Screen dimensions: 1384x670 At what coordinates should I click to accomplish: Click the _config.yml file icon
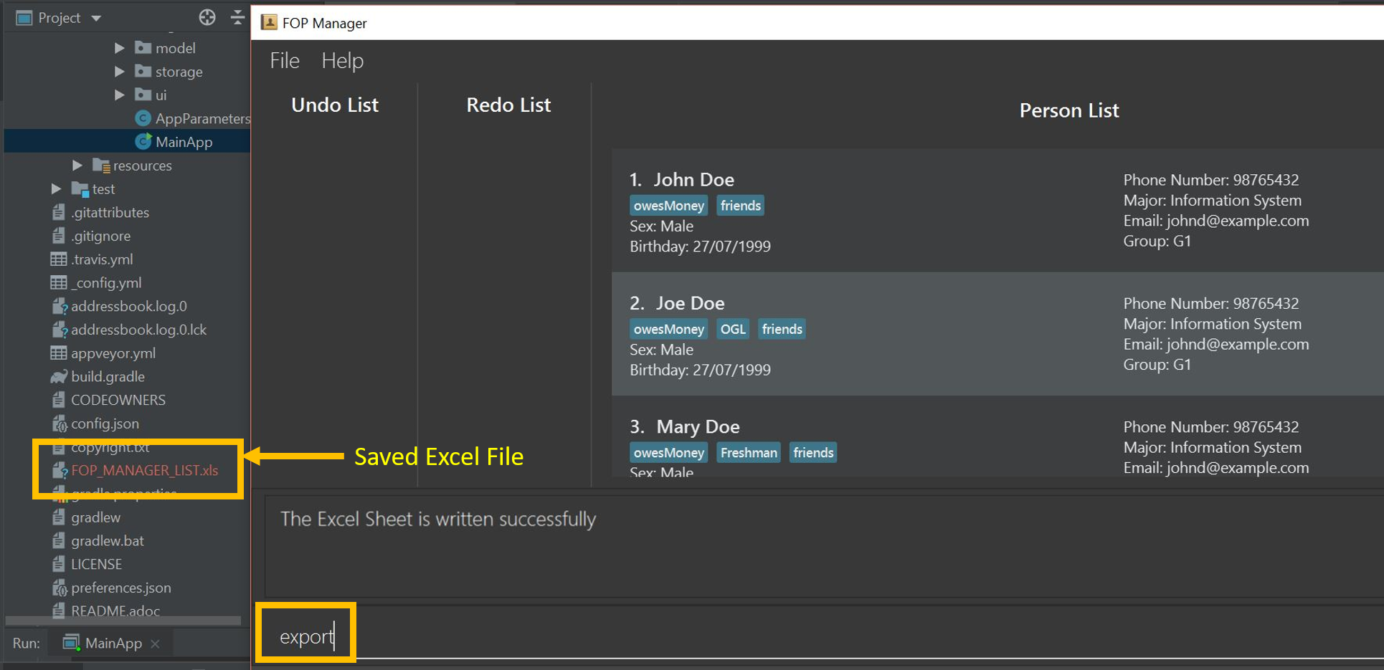(59, 282)
